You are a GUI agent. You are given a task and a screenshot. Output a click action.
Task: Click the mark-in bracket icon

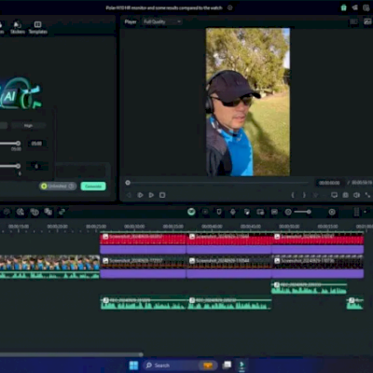293,195
